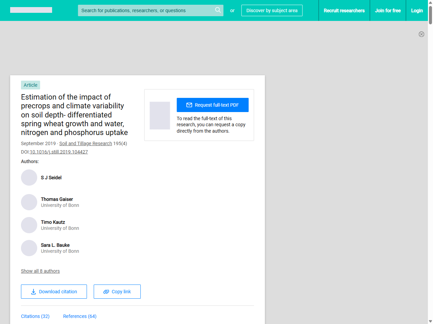Select Recruit researchers in the top bar
Screen dimensions: 433x324
pos(344,10)
